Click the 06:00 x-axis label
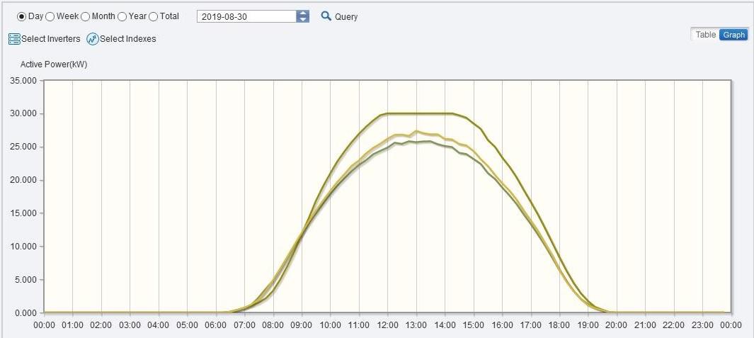 coord(216,325)
